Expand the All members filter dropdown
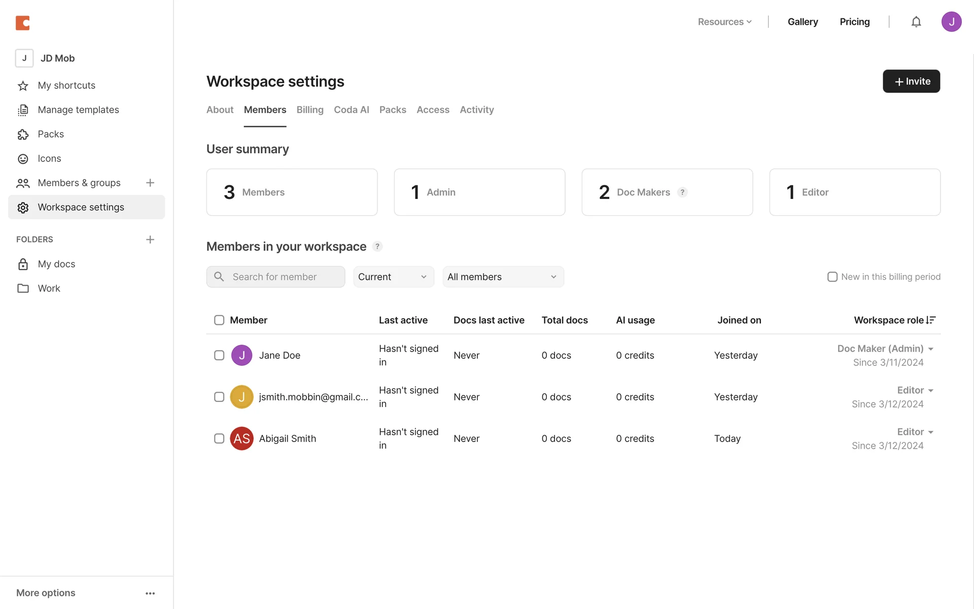 [x=503, y=277]
